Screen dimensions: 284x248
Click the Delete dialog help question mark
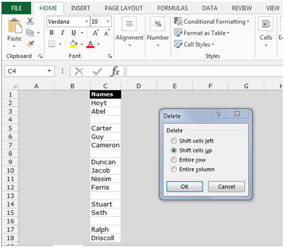click(x=218, y=114)
